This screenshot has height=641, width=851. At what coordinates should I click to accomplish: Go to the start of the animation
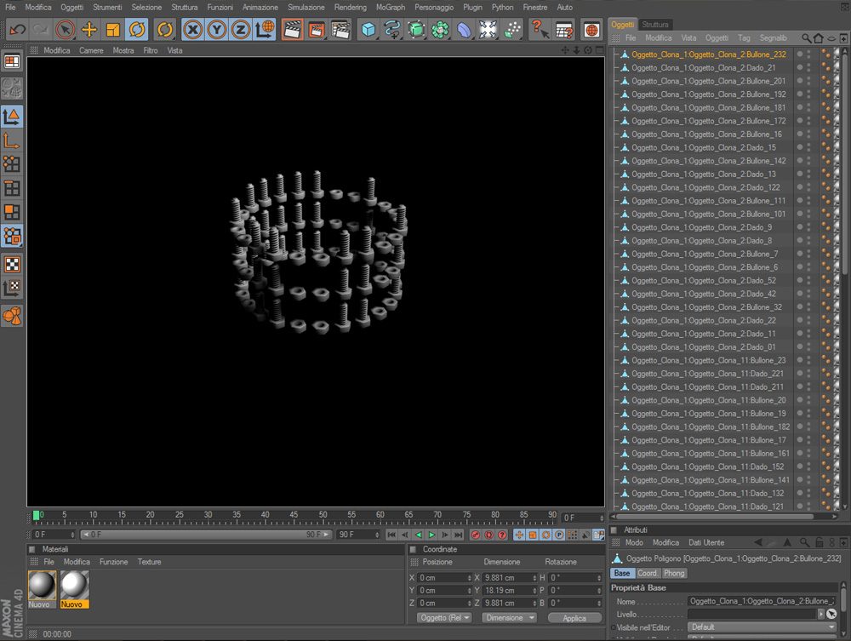pyautogui.click(x=391, y=535)
